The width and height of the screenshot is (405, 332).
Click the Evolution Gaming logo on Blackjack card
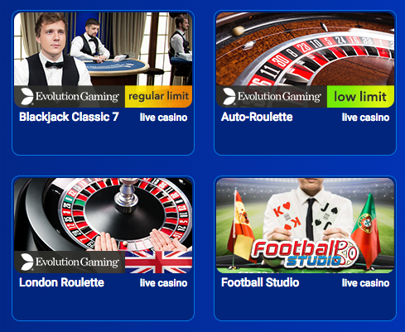pos(70,97)
